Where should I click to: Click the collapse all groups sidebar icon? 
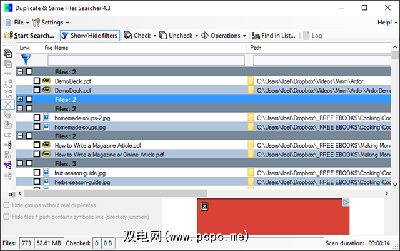pyautogui.click(x=7, y=64)
